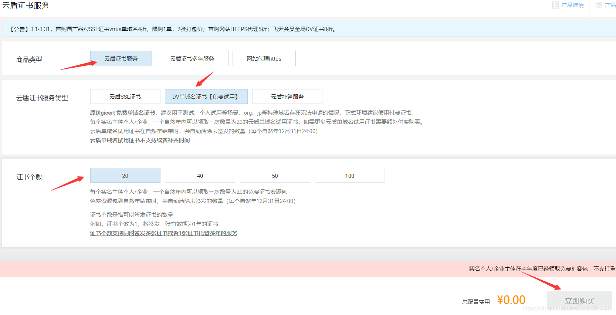Pick DV单域名证书【免费试用】 option
Image resolution: width=616 pixels, height=315 pixels.
pos(206,96)
